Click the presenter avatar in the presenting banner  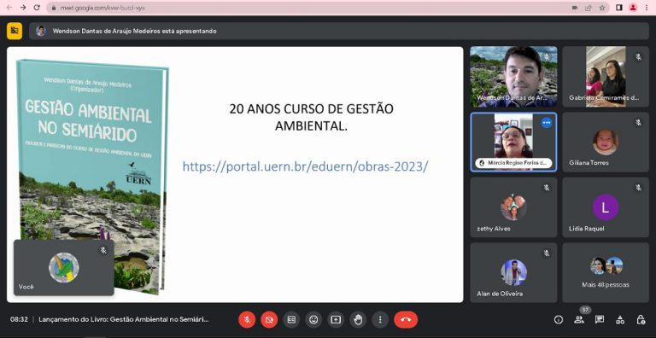coord(41,31)
